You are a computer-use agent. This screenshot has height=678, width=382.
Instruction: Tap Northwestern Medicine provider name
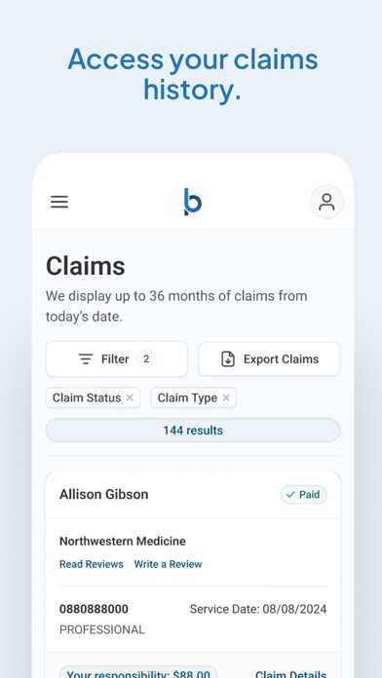(123, 541)
